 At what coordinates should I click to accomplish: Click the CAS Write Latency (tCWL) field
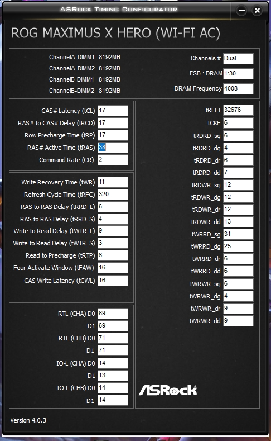(x=113, y=281)
